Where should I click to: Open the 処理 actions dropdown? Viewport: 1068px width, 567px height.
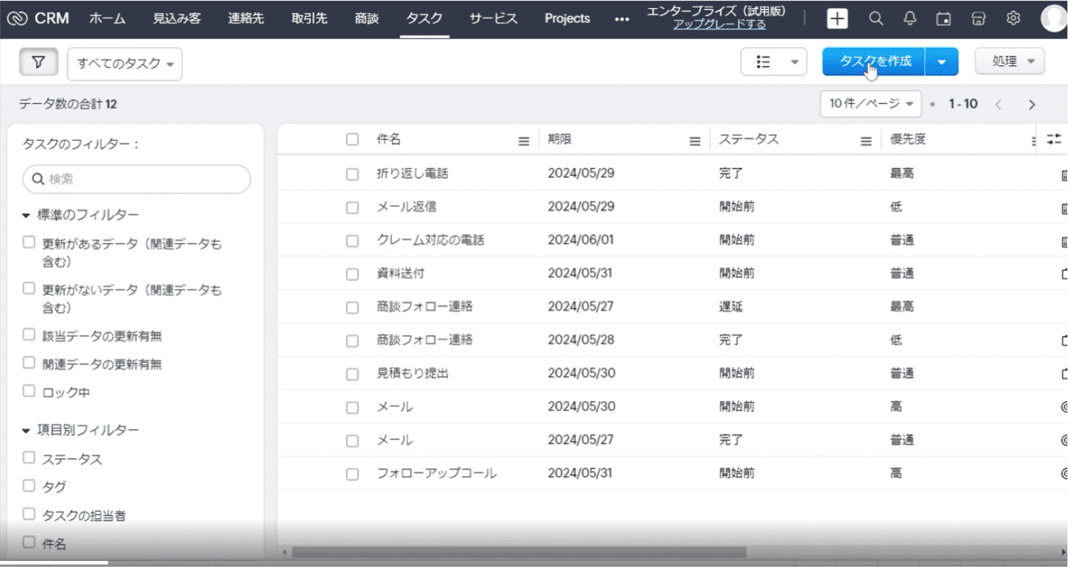click(1009, 61)
